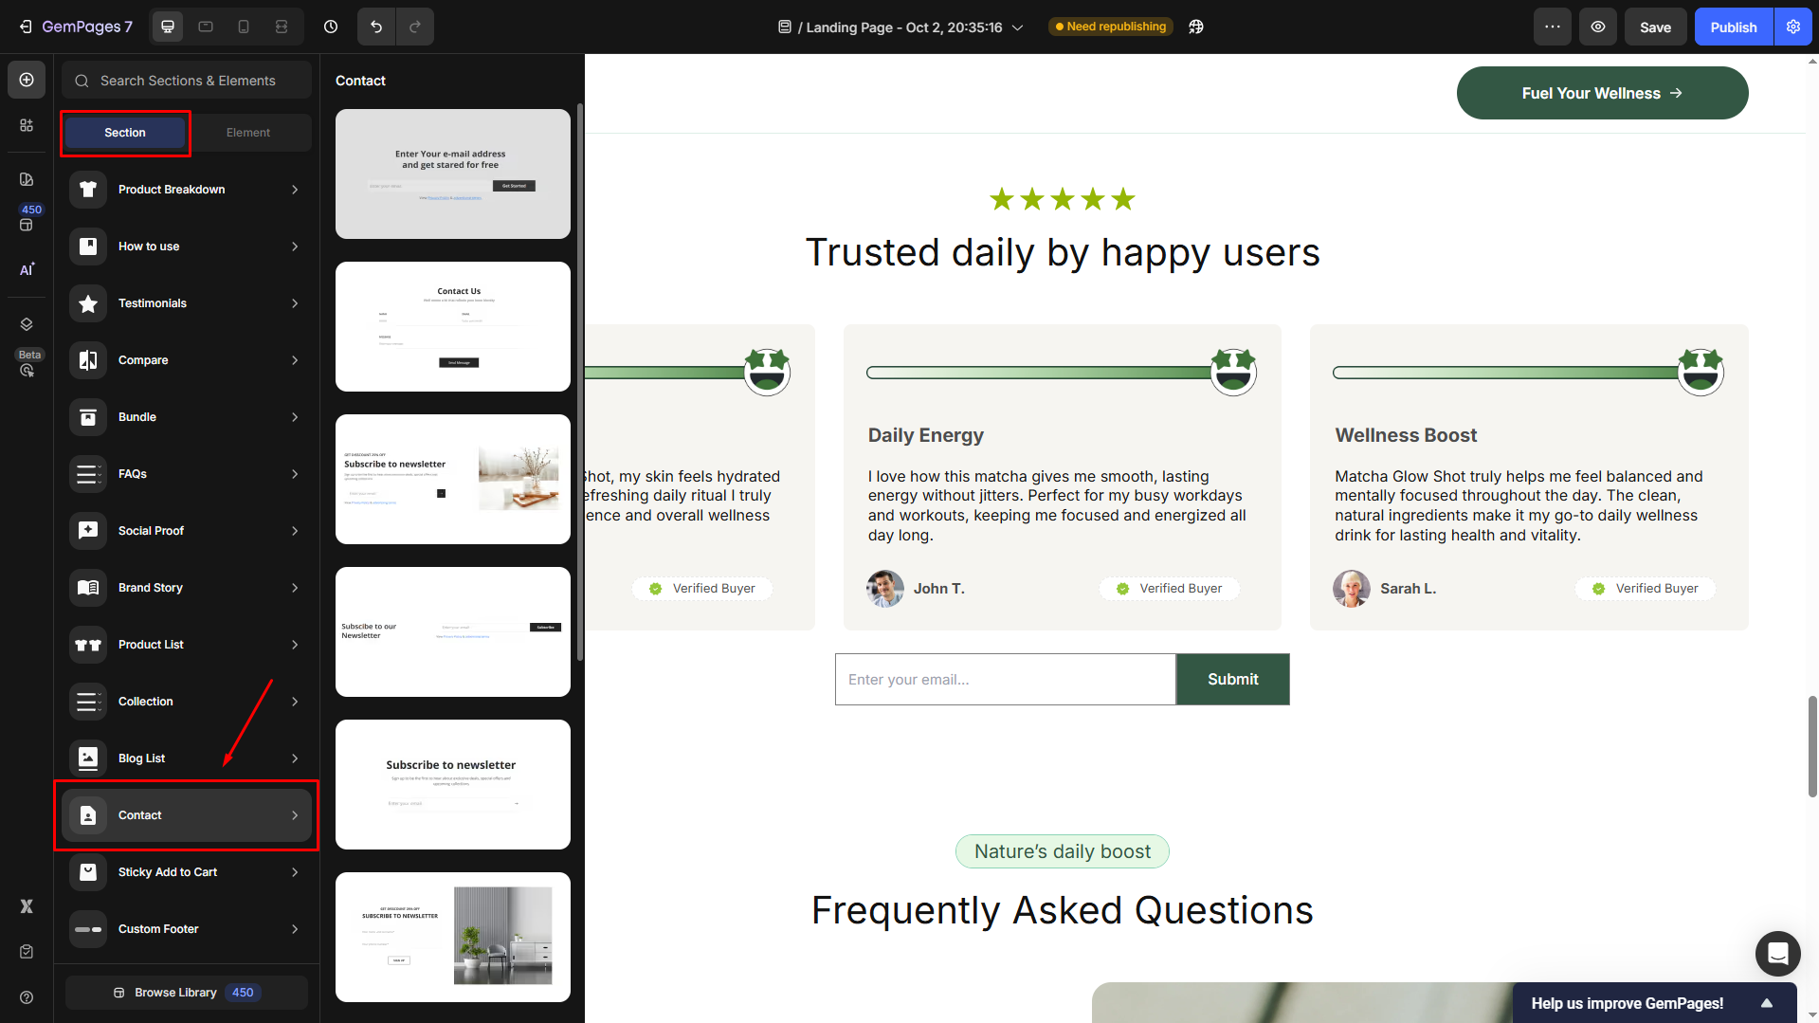Image resolution: width=1819 pixels, height=1023 pixels.
Task: Expand the Product Breakdown category
Action: tap(187, 190)
